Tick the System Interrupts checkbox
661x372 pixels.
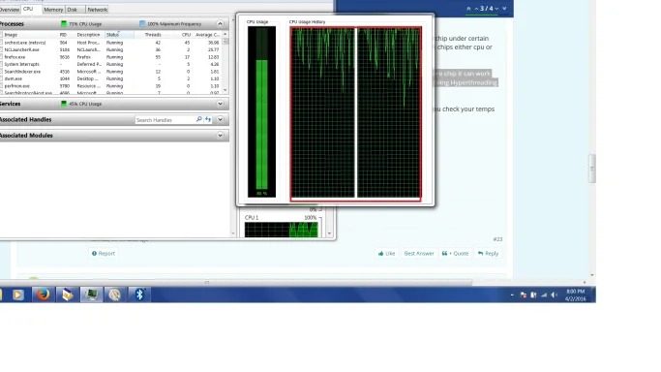pos(1,64)
